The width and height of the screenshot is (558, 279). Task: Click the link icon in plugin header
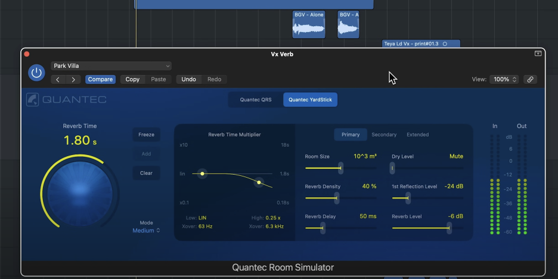(x=530, y=79)
